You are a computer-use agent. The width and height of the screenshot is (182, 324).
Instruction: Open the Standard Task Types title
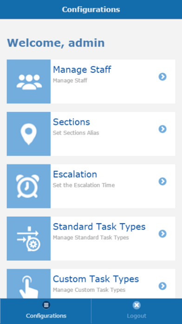click(x=99, y=227)
